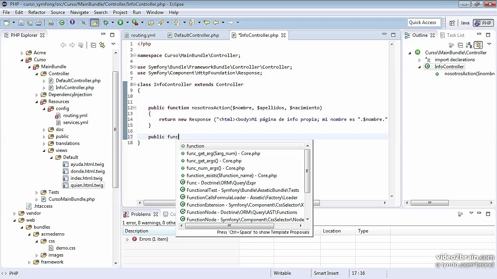The image size is (497, 279).
Task: Click the Search flashlight icon
Action: [161, 23]
